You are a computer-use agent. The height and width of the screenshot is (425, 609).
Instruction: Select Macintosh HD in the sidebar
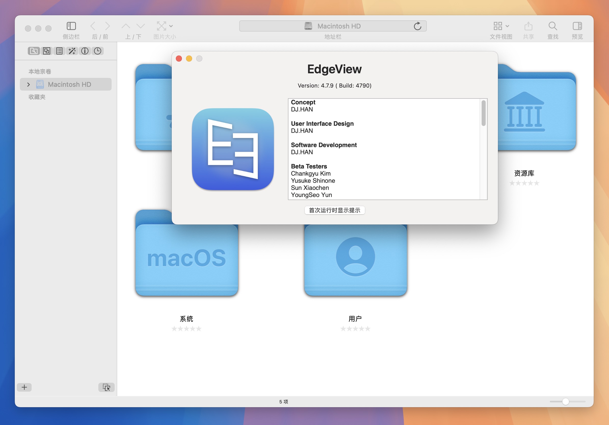tap(66, 84)
